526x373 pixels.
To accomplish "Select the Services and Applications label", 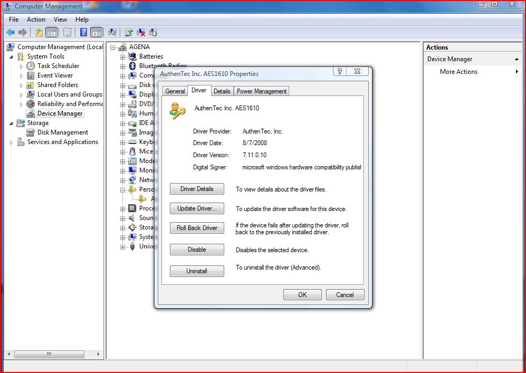I will [x=63, y=142].
